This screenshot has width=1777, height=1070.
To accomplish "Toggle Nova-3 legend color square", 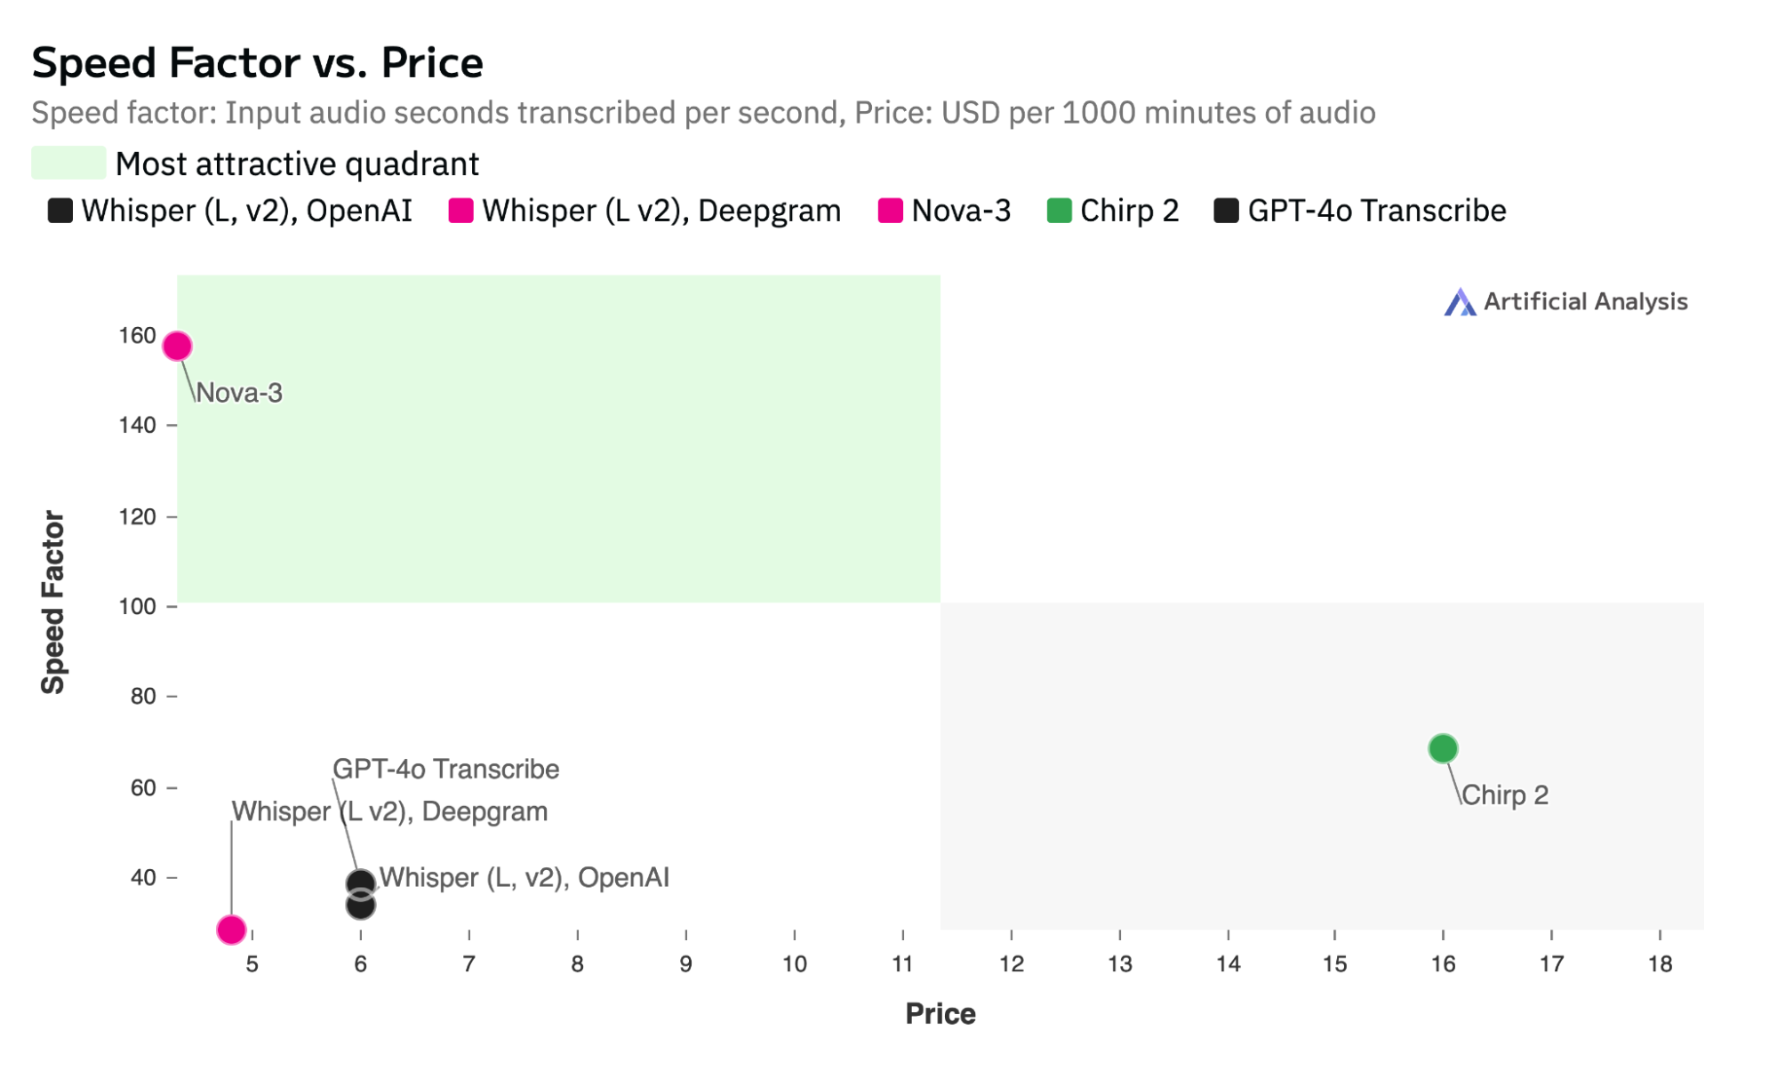I will (x=890, y=211).
